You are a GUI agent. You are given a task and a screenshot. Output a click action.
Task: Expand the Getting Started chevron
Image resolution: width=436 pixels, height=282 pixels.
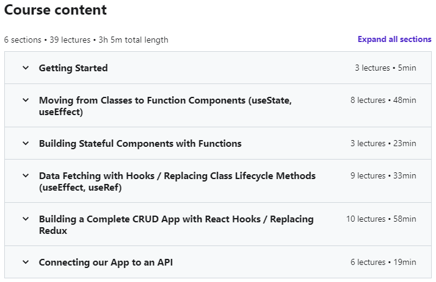26,68
